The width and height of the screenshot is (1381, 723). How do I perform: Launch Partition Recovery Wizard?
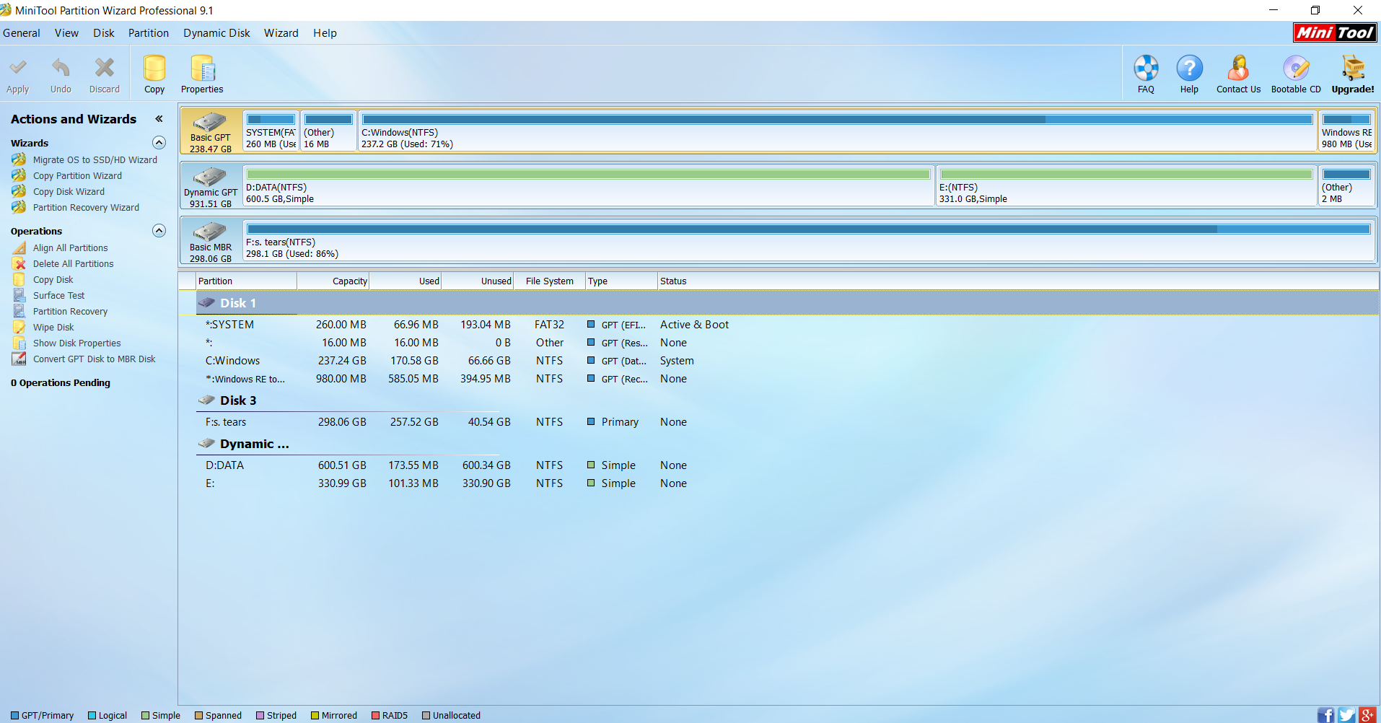click(86, 208)
